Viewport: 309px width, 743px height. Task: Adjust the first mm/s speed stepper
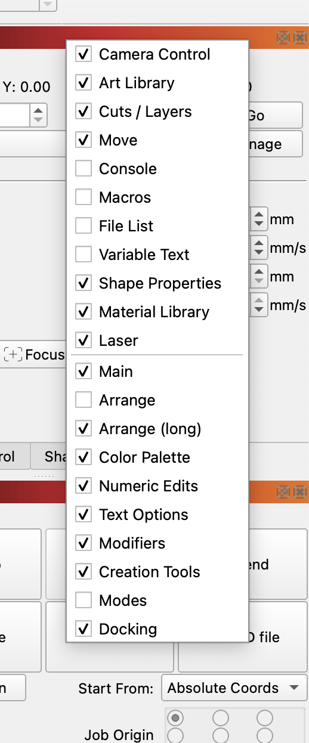pos(259,247)
